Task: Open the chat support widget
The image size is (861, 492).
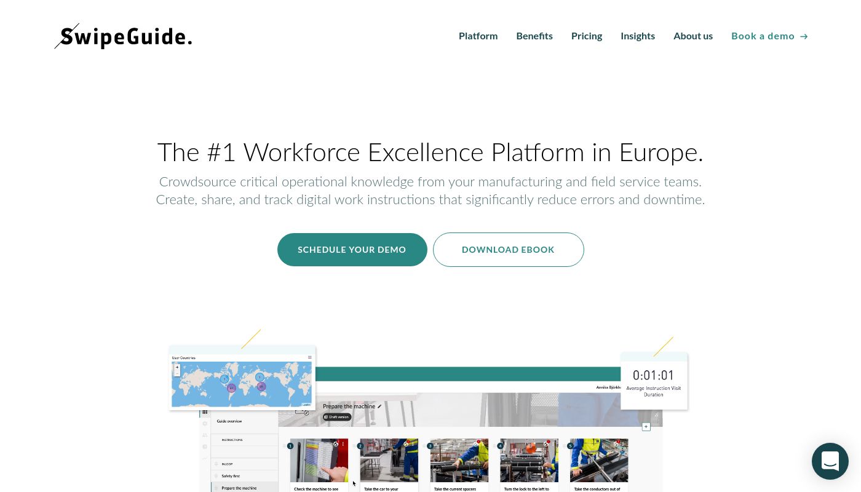Action: click(x=830, y=461)
